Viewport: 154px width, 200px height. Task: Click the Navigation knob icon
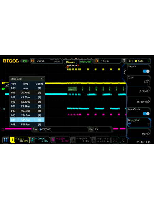129,124
